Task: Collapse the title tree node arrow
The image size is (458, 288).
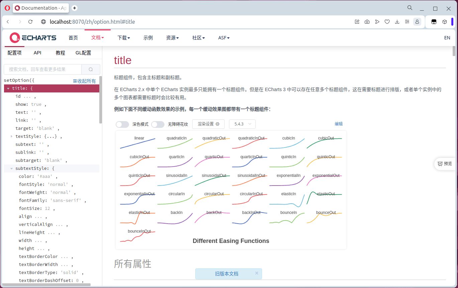Action: (8, 88)
